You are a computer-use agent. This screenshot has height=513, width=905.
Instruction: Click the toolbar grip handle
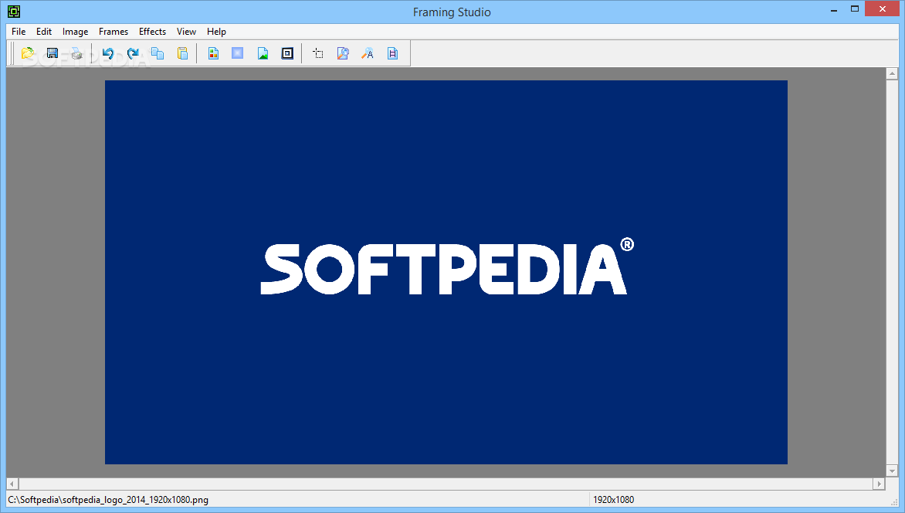point(12,53)
